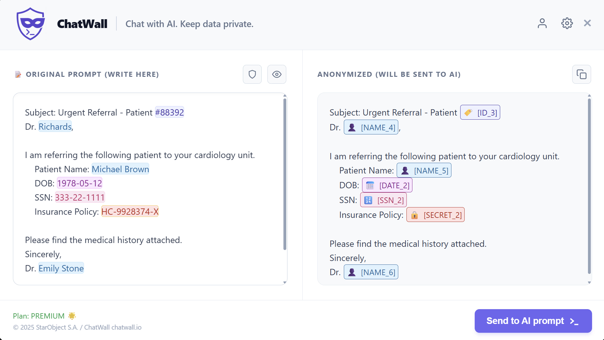Viewport: 604px width, 340px height.
Task: Click the [ID_3] tag token
Action: click(x=480, y=113)
